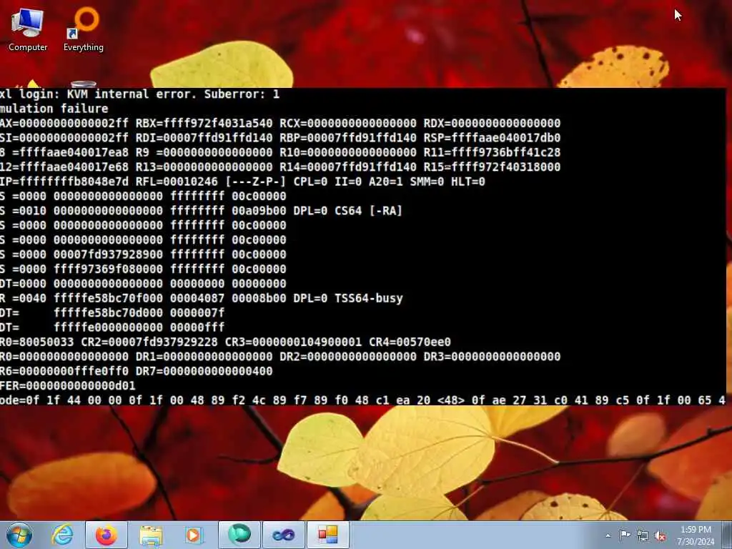
Task: Click the '<48>' byte in code line
Action: pos(451,400)
